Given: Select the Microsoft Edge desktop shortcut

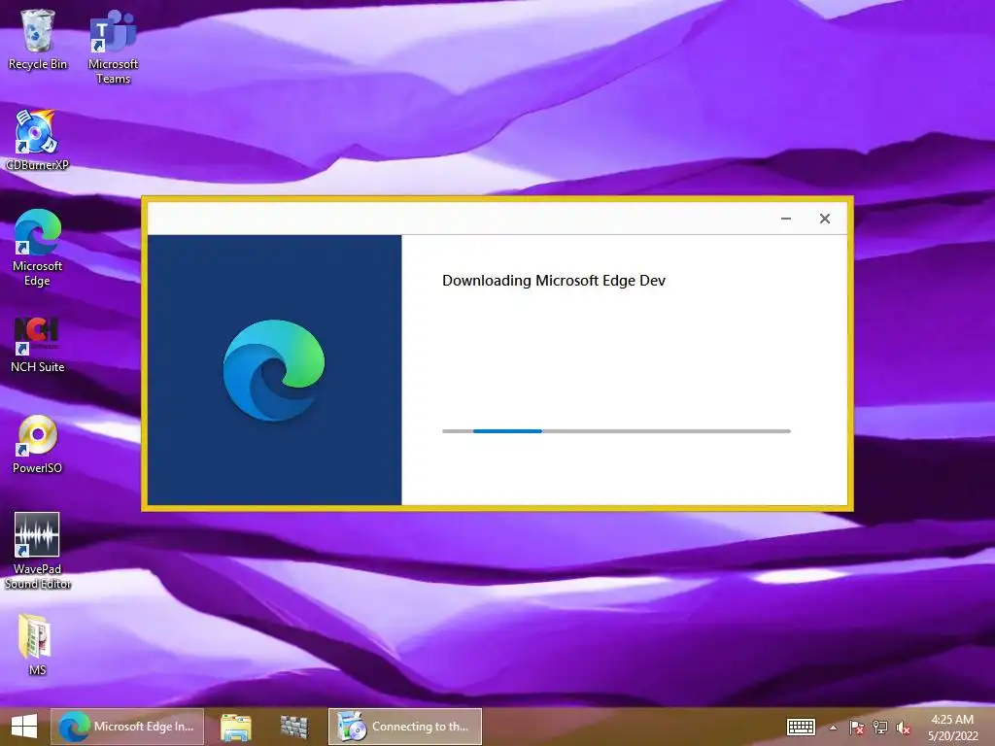Looking at the screenshot, I should click(x=38, y=248).
